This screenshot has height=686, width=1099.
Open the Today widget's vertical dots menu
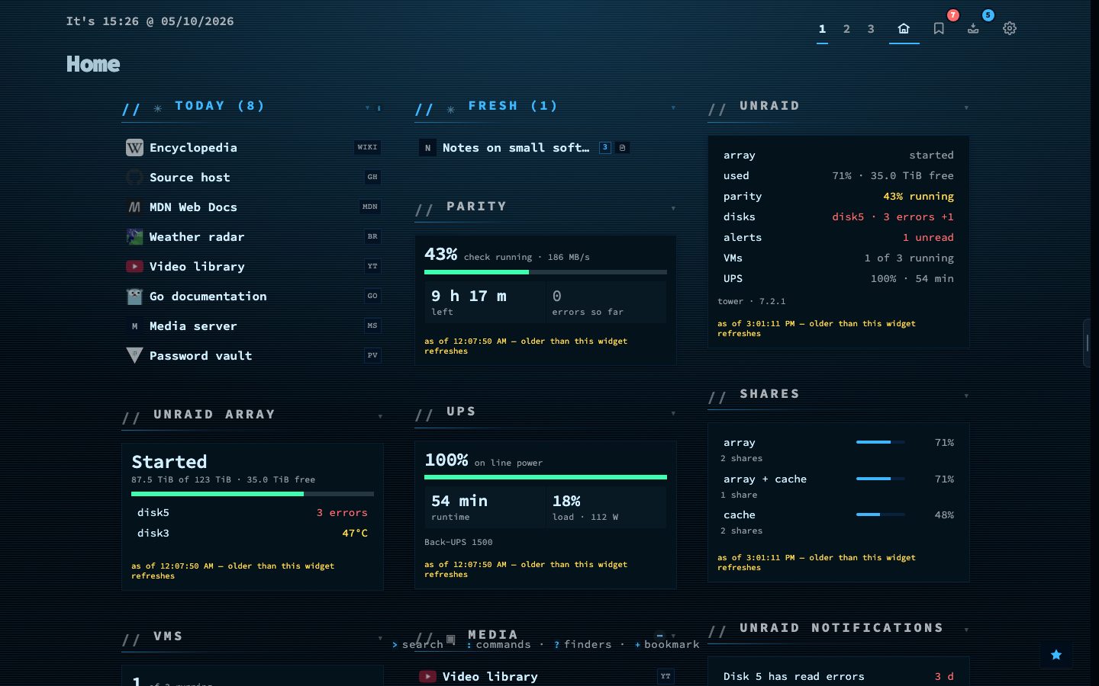click(x=379, y=107)
